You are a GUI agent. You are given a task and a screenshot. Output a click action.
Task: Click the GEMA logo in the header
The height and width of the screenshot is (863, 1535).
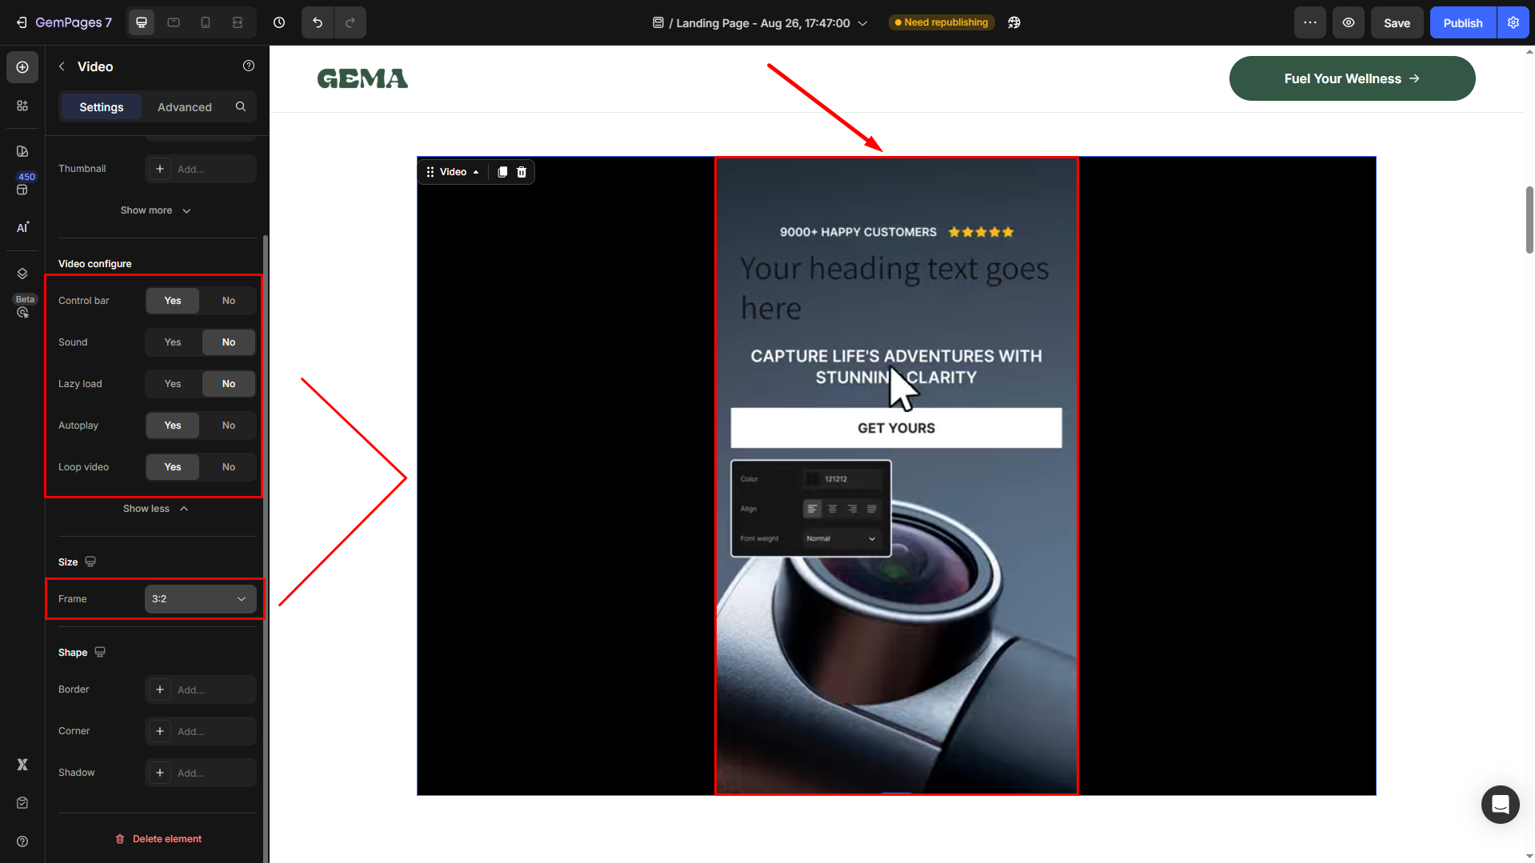point(362,78)
